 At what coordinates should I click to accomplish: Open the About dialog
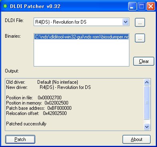[137, 139]
